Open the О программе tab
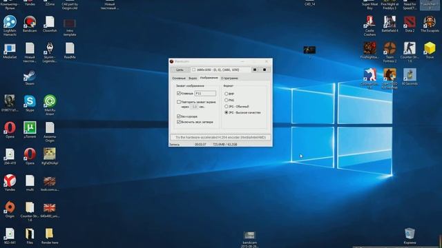Viewport: 442px width, 248px height. coord(229,78)
